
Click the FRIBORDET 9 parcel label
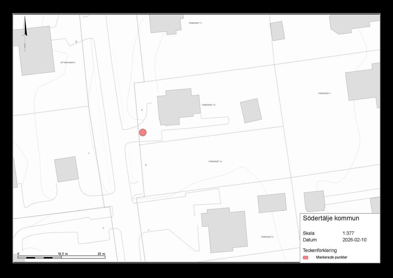(x=267, y=237)
